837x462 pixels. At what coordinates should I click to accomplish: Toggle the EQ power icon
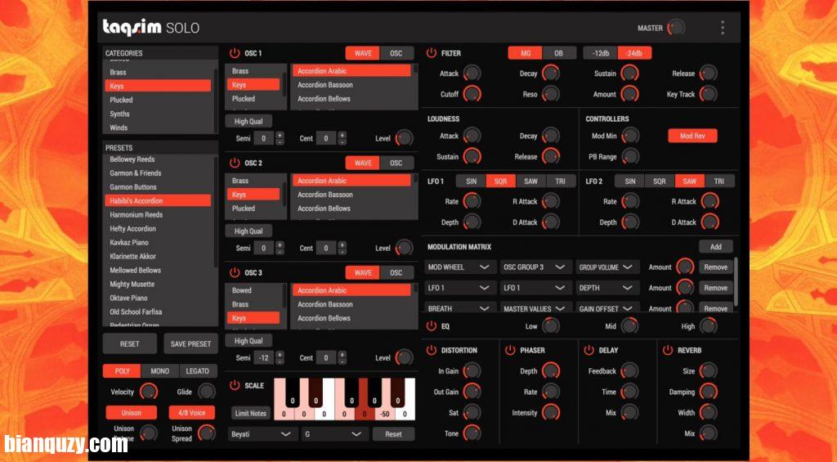pos(432,325)
